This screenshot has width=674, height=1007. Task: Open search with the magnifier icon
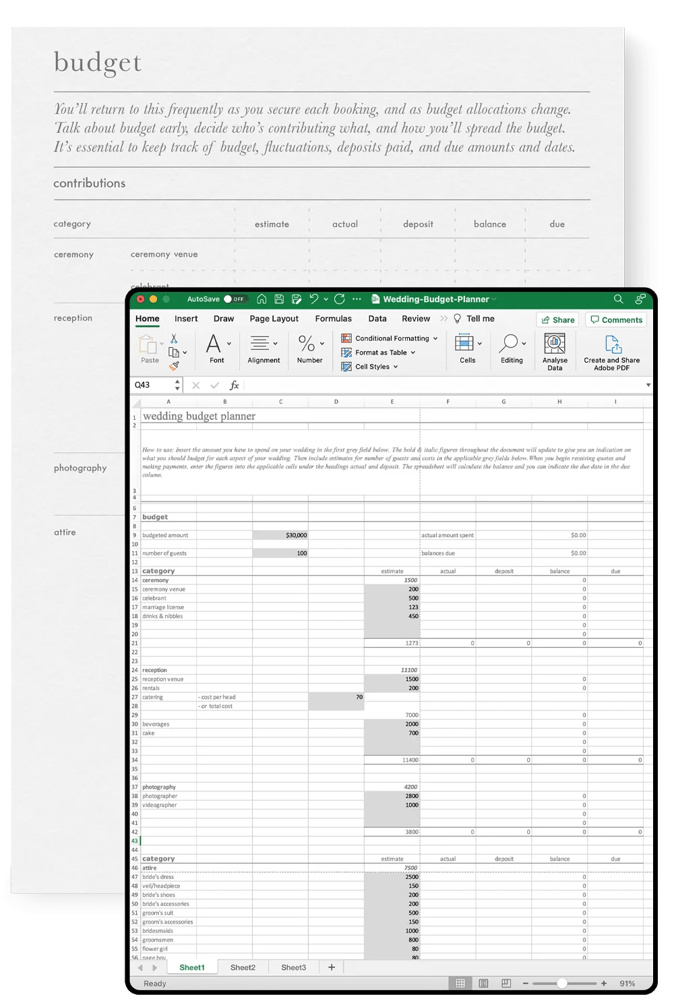coord(618,299)
